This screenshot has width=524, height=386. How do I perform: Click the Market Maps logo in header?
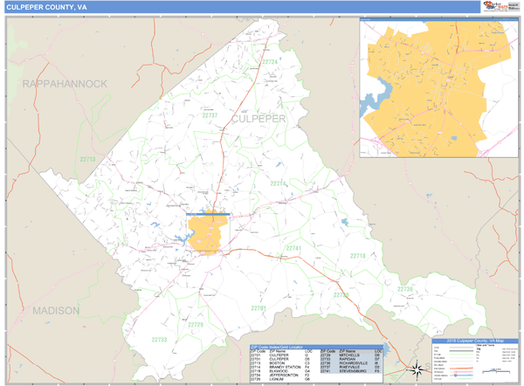[495, 6]
